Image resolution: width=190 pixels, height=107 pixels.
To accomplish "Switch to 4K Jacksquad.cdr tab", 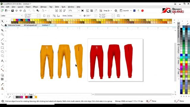I will click(x=31, y=25).
